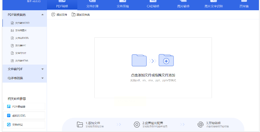
Task: Click the plain folder icon in drop area
Action: tap(139, 60)
